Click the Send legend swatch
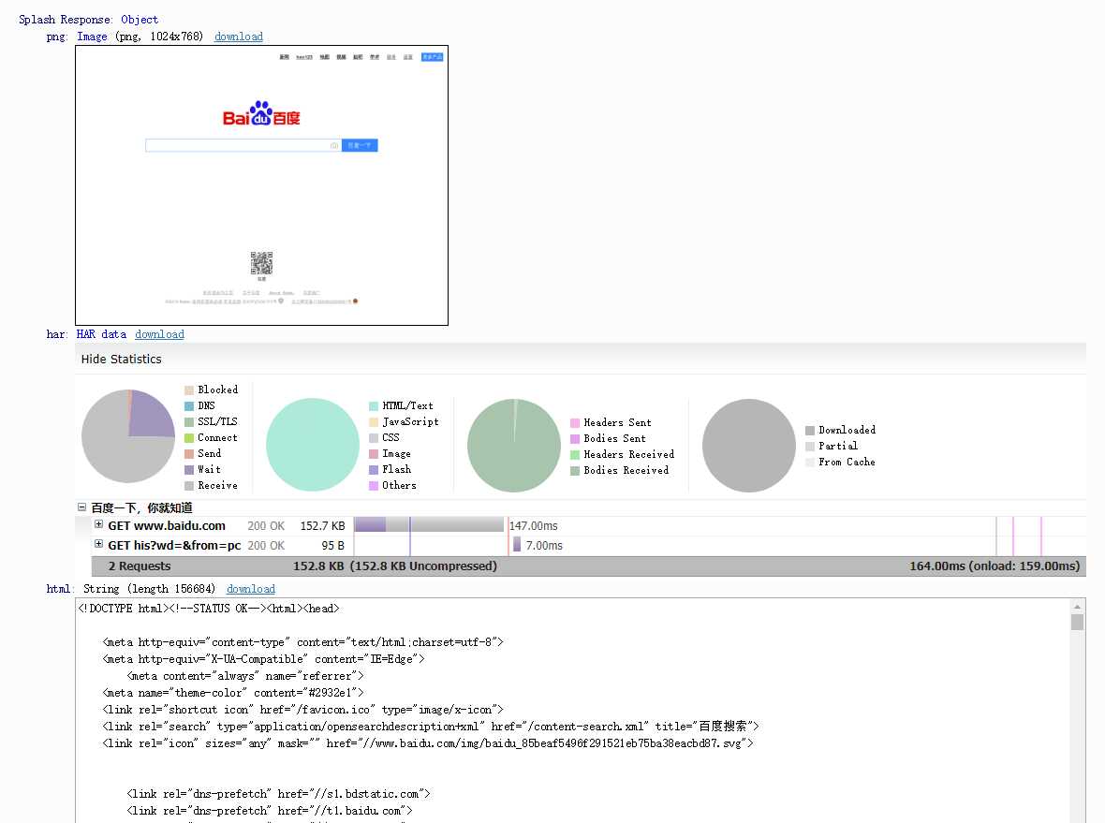 [189, 454]
